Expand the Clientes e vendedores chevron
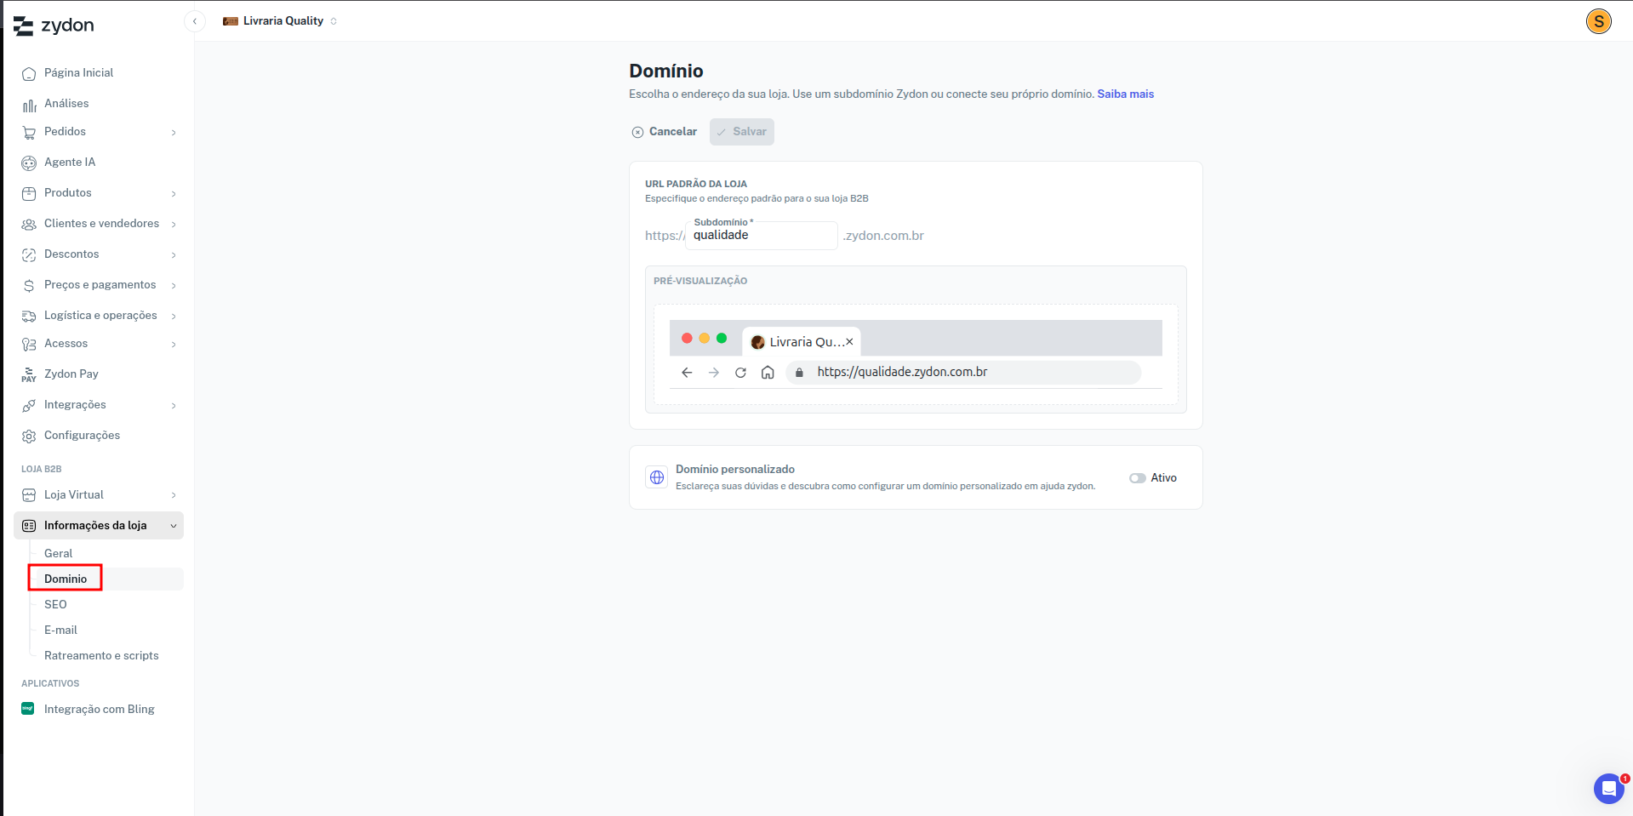This screenshot has width=1633, height=816. (174, 225)
